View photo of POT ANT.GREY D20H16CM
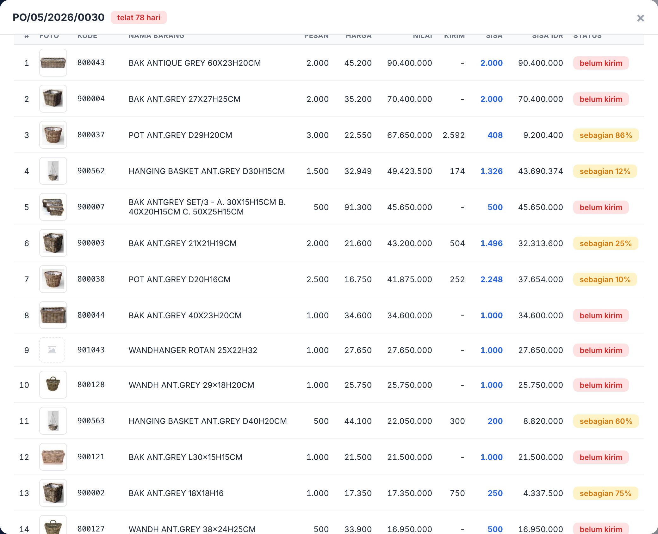 click(x=53, y=279)
